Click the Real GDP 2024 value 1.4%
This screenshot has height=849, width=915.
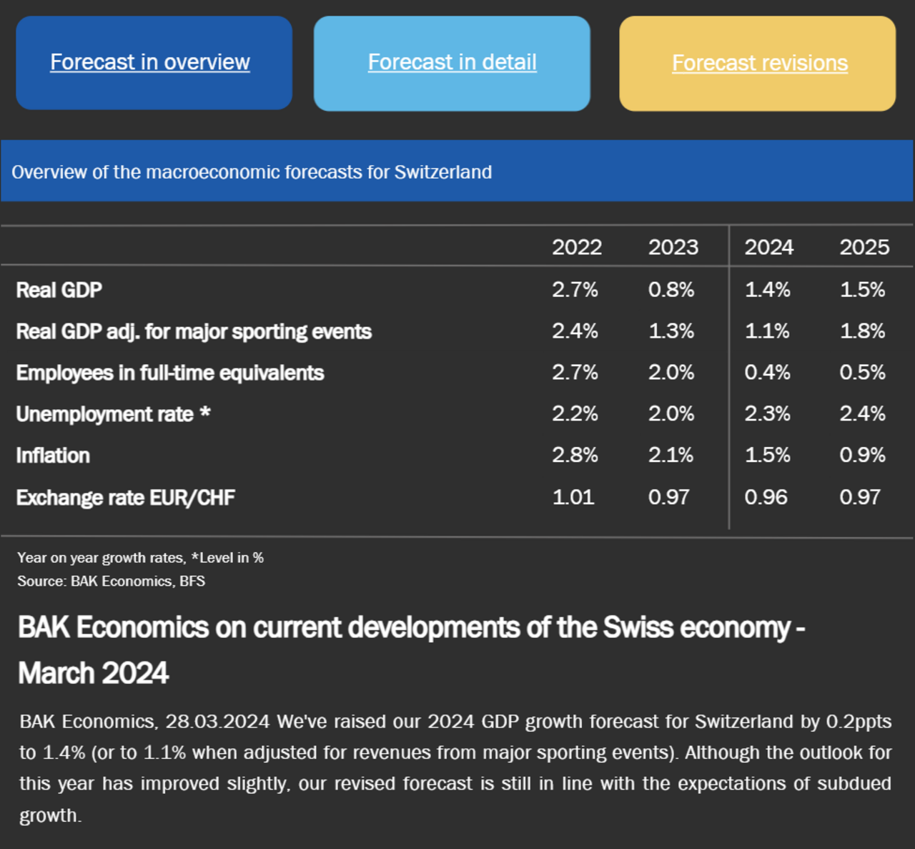coord(768,290)
